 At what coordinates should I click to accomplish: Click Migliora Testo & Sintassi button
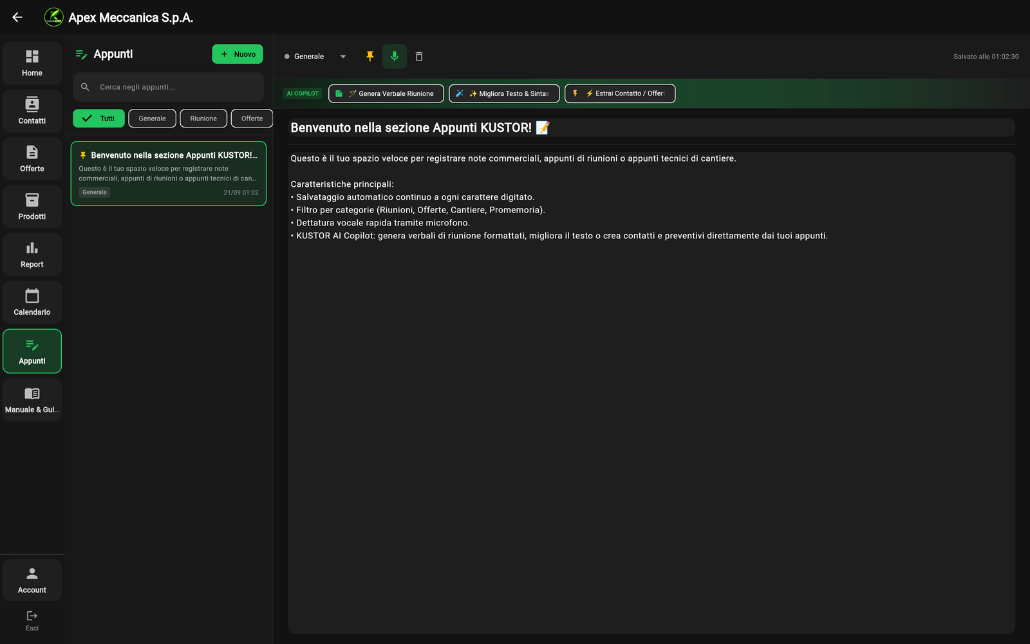pyautogui.click(x=504, y=93)
